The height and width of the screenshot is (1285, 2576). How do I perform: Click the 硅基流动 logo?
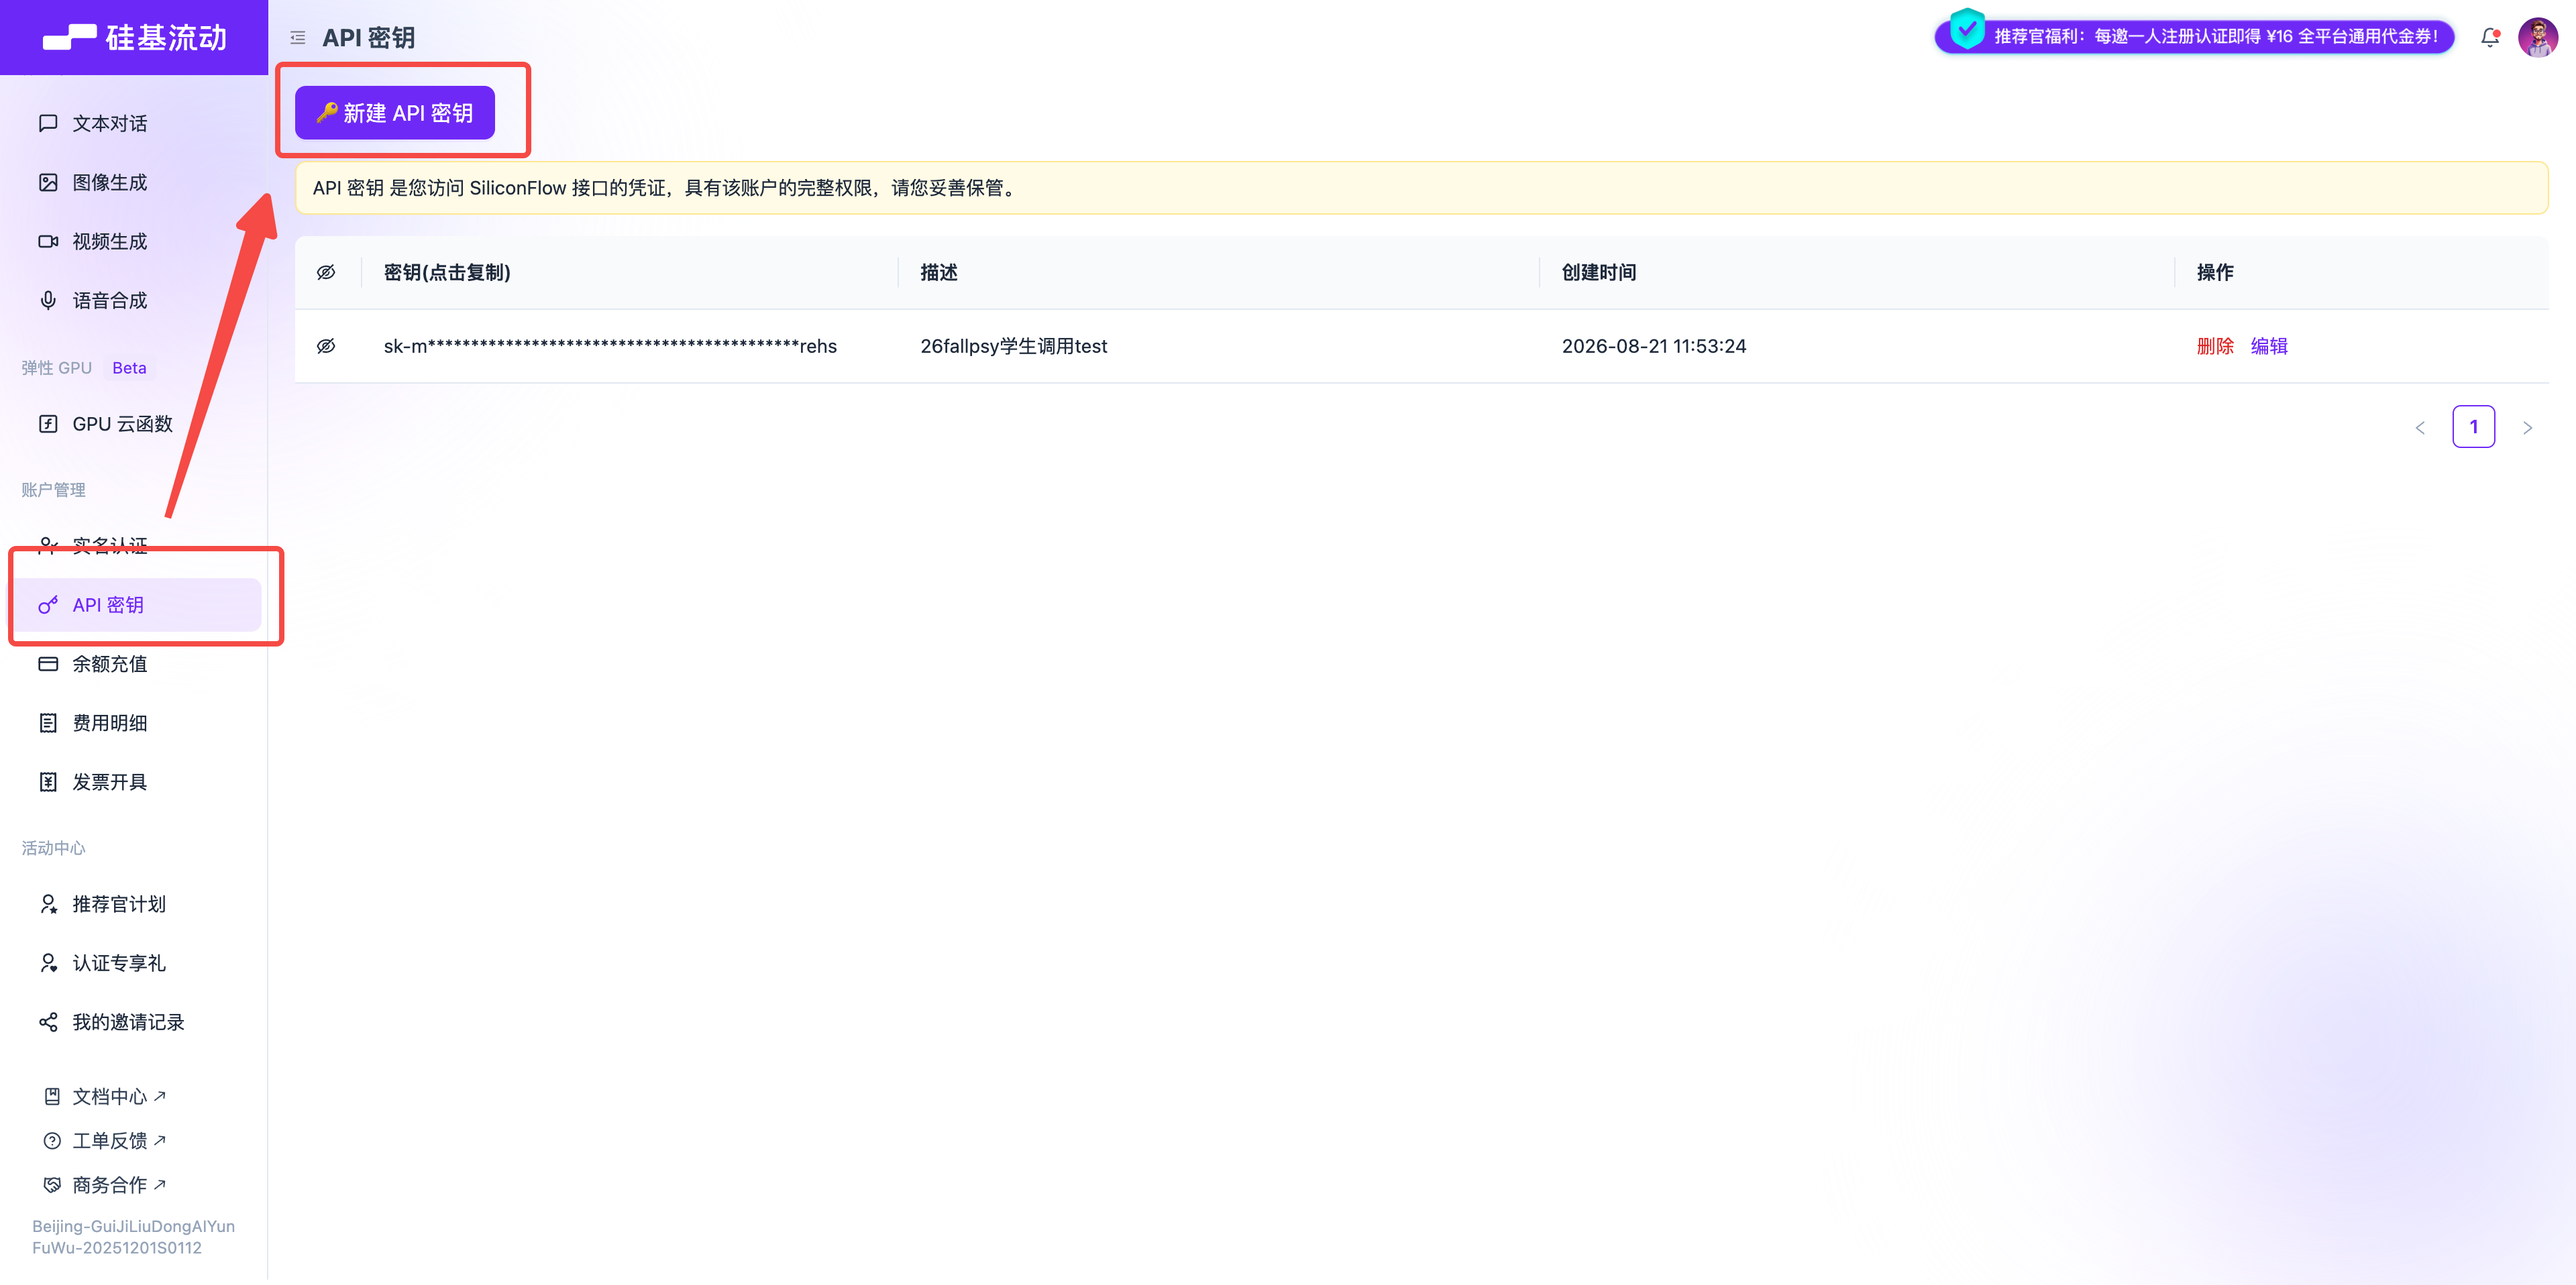coord(135,37)
